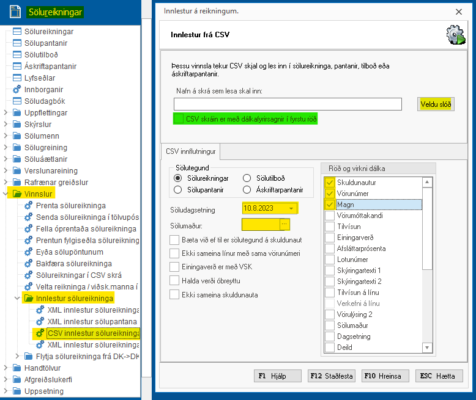The width and height of the screenshot is (476, 400).
Task: Enable CSV header row in first line checkbox
Action: [x=179, y=118]
